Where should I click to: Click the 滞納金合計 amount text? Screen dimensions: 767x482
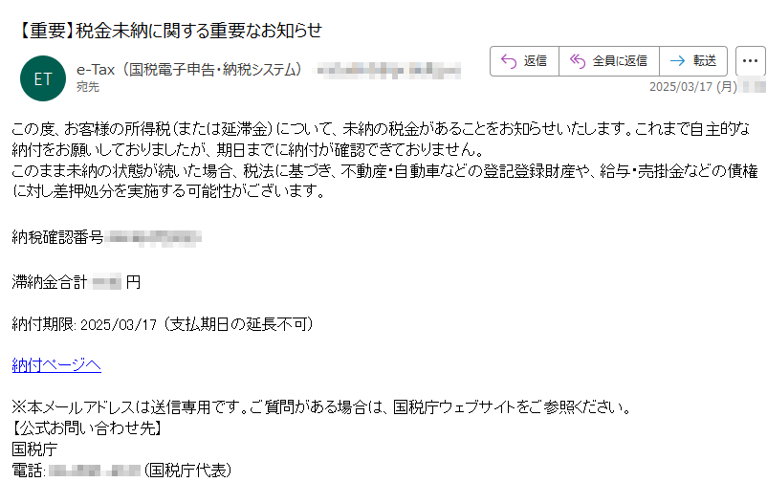77,282
